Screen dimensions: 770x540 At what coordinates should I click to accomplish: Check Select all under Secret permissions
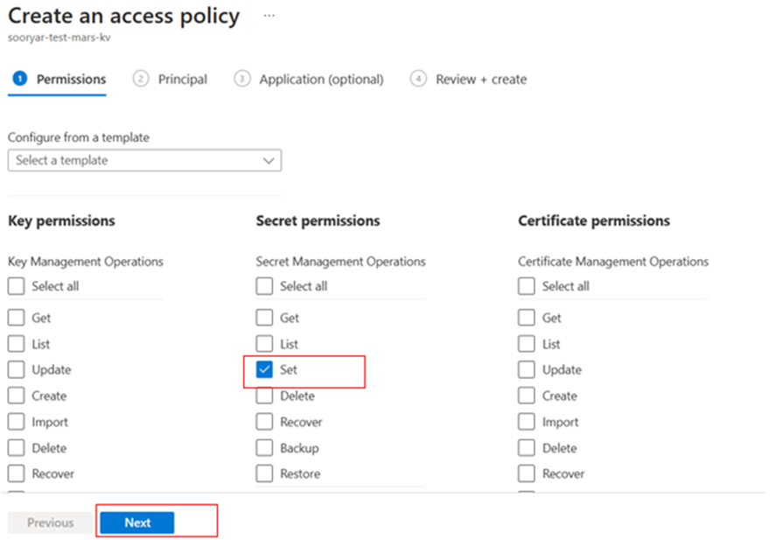(265, 286)
